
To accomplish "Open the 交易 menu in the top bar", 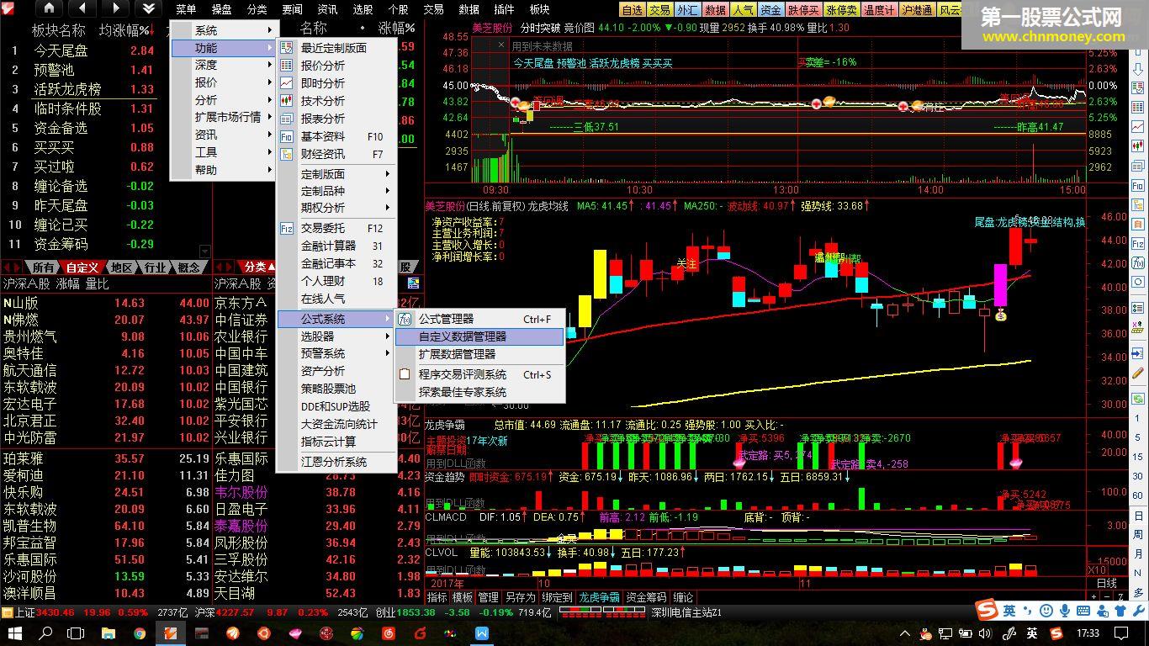I will click(x=433, y=9).
